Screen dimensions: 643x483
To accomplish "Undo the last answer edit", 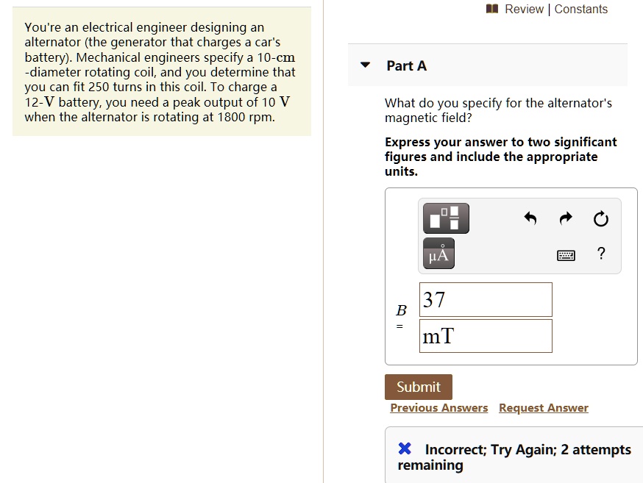I will click(x=530, y=218).
